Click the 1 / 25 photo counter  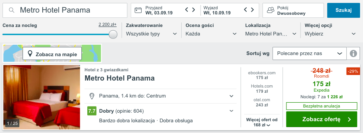pyautogui.click(x=12, y=123)
